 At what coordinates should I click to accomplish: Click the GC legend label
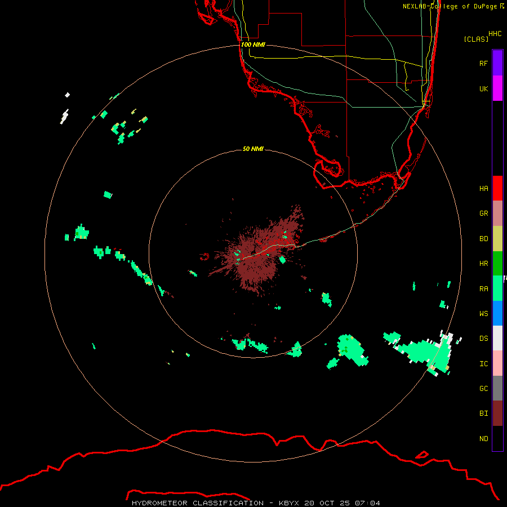click(483, 389)
